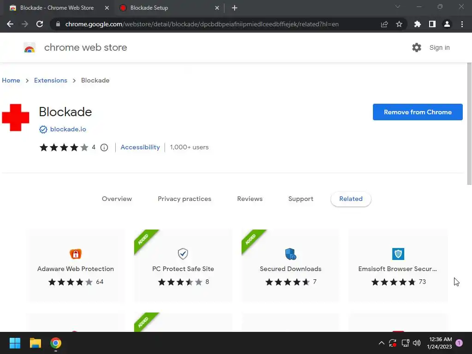Screen dimensions: 472x354
Task: Close the Blockade Setup tab
Action: tap(217, 8)
